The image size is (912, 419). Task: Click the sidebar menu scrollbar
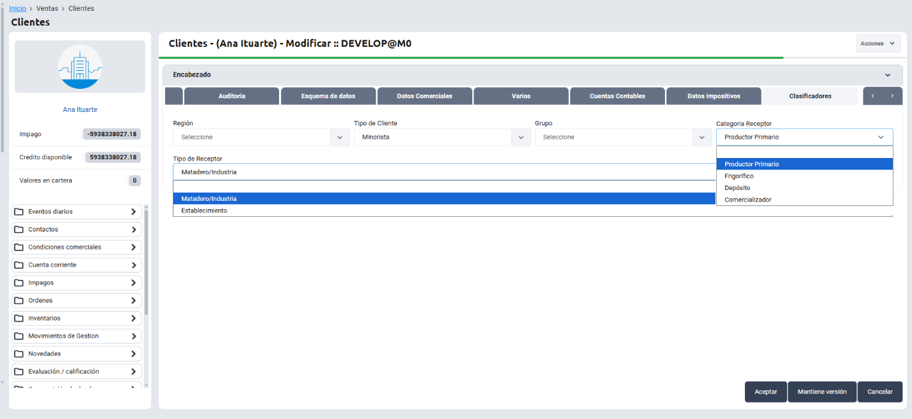(x=146, y=262)
